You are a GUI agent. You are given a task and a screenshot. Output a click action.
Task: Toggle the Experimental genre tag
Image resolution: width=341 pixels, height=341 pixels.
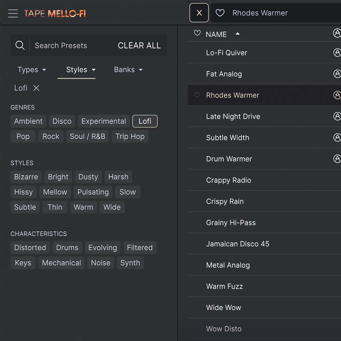tap(104, 121)
